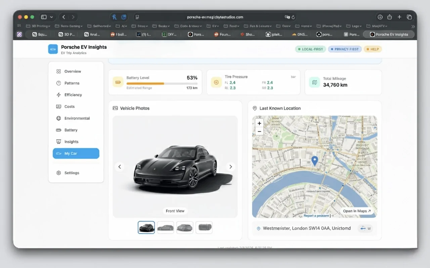Select the first front-view car thumbnail
The width and height of the screenshot is (430, 268).
tap(146, 227)
